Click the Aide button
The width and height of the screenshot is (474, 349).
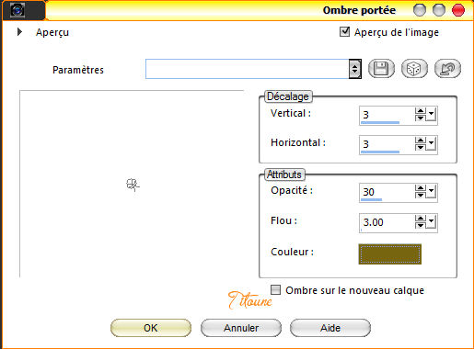pos(330,328)
